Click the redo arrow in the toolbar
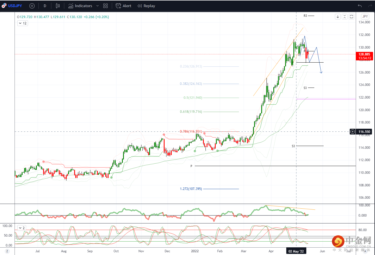 (370, 6)
